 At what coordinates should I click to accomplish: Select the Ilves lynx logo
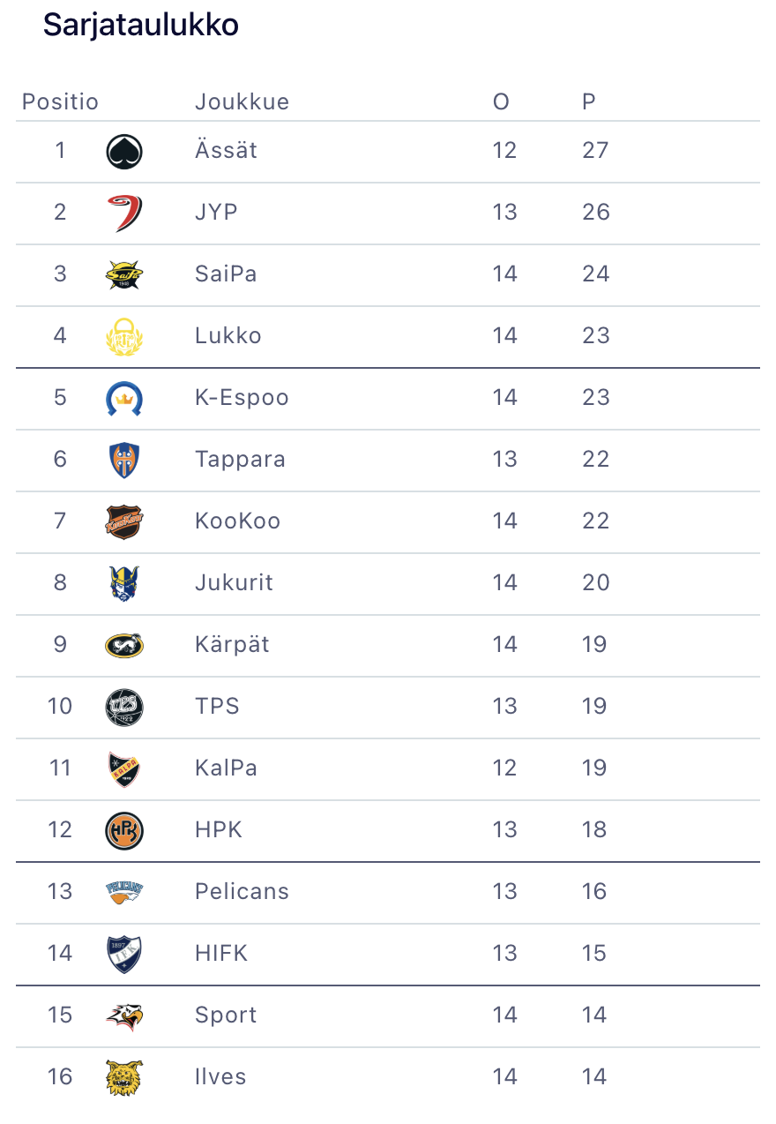click(x=124, y=1077)
